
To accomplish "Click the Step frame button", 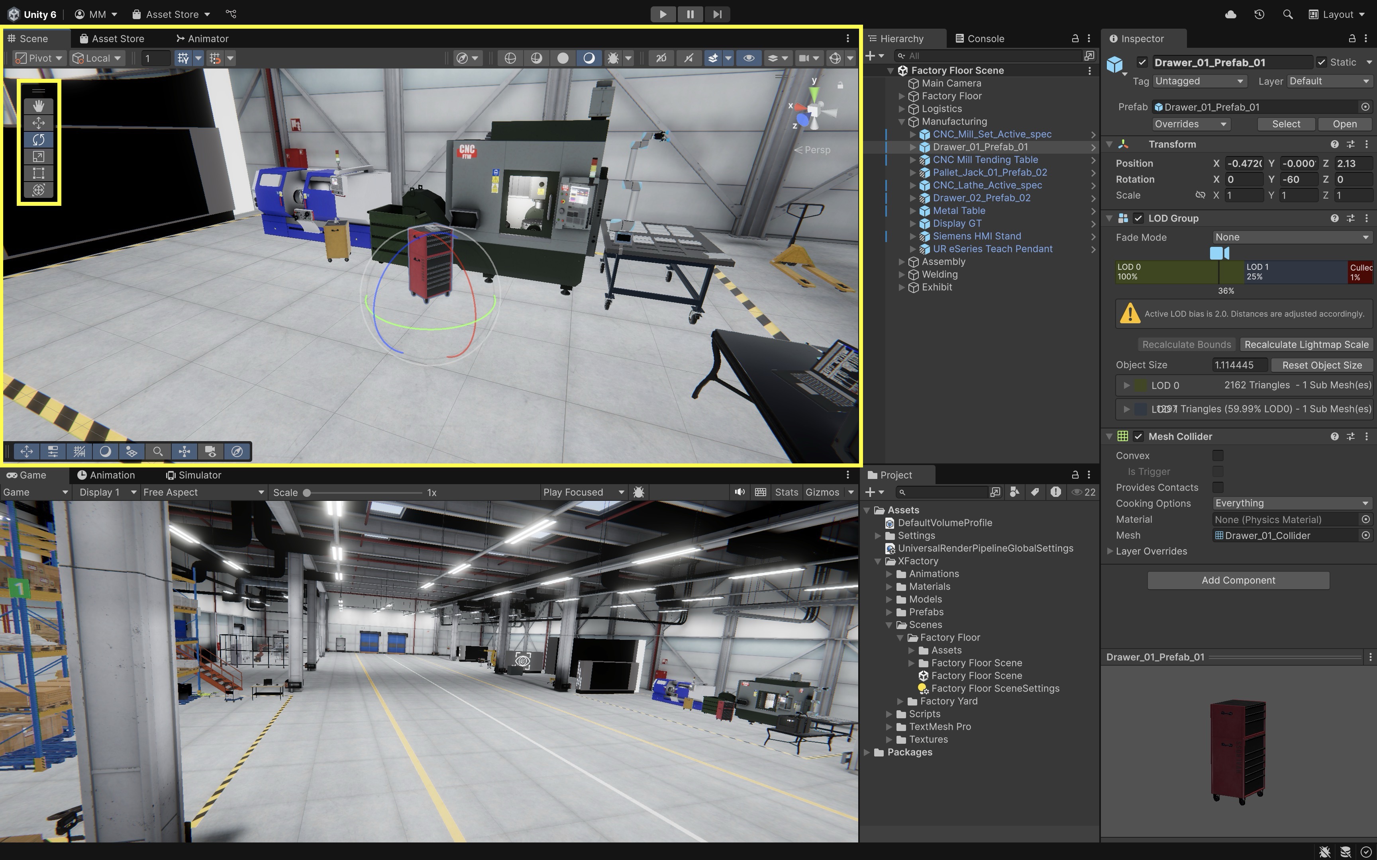I will 717,14.
